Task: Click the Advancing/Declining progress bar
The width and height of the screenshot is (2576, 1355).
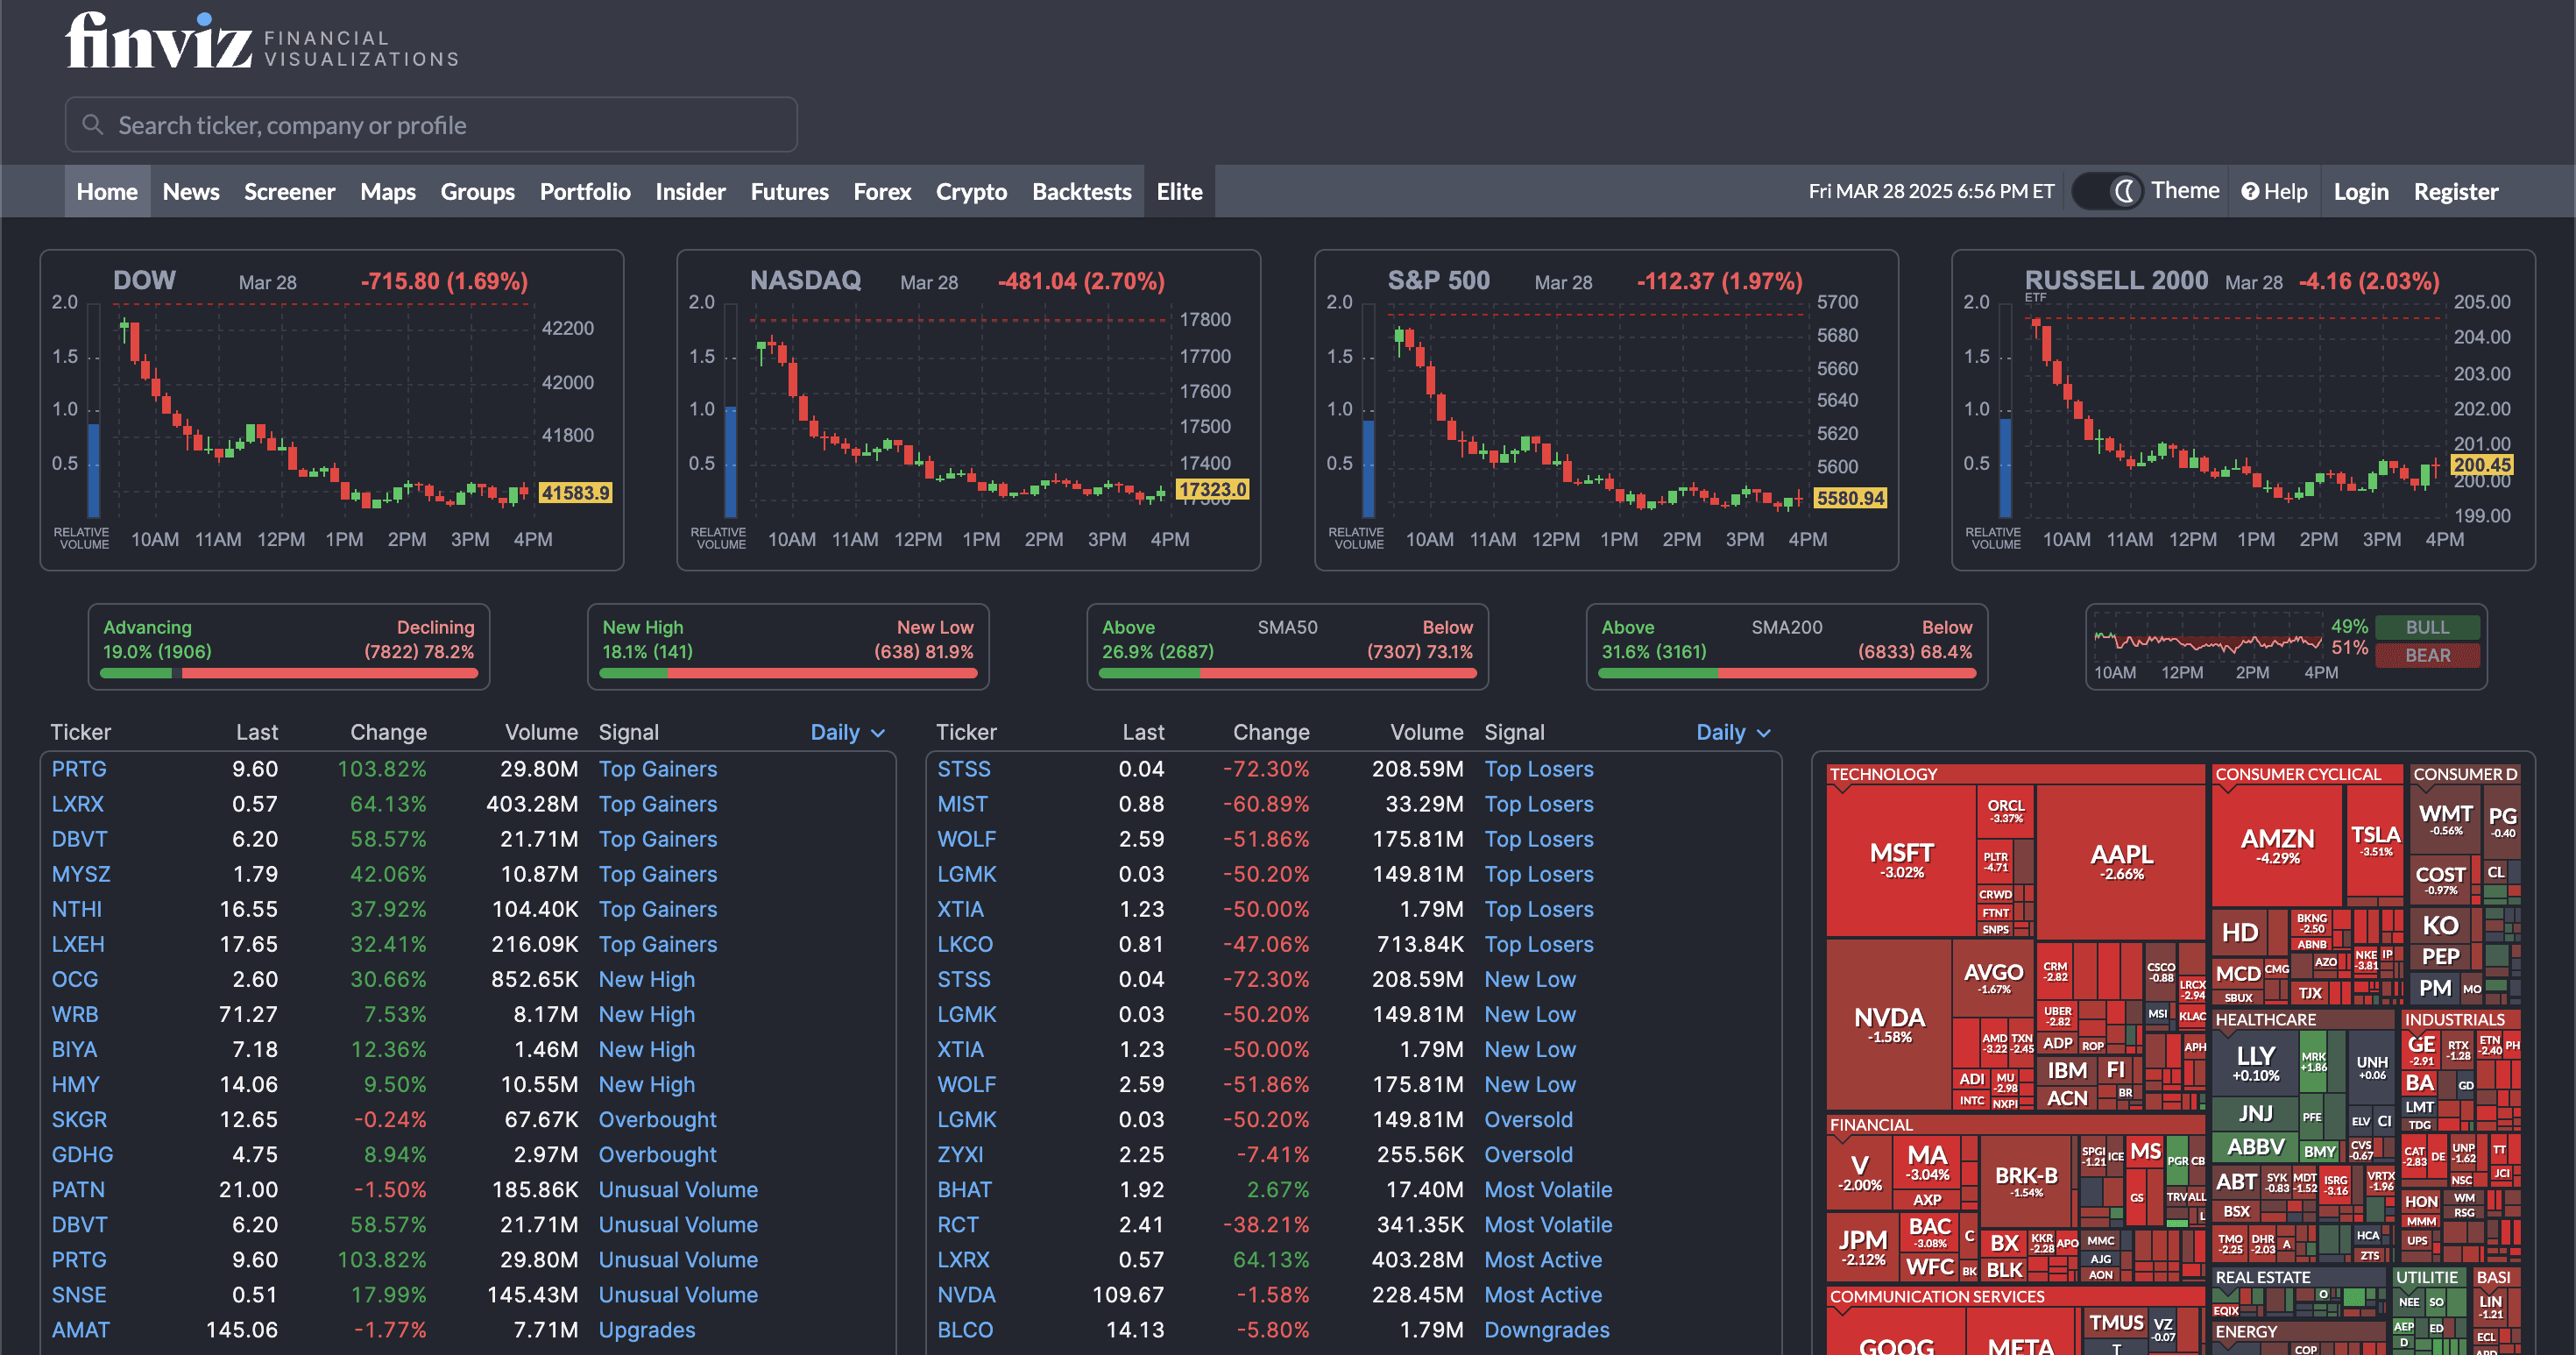Action: point(289,673)
